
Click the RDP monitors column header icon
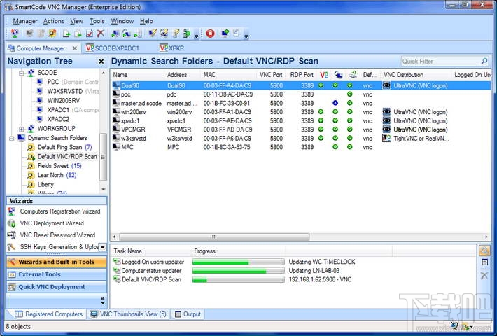coord(338,75)
